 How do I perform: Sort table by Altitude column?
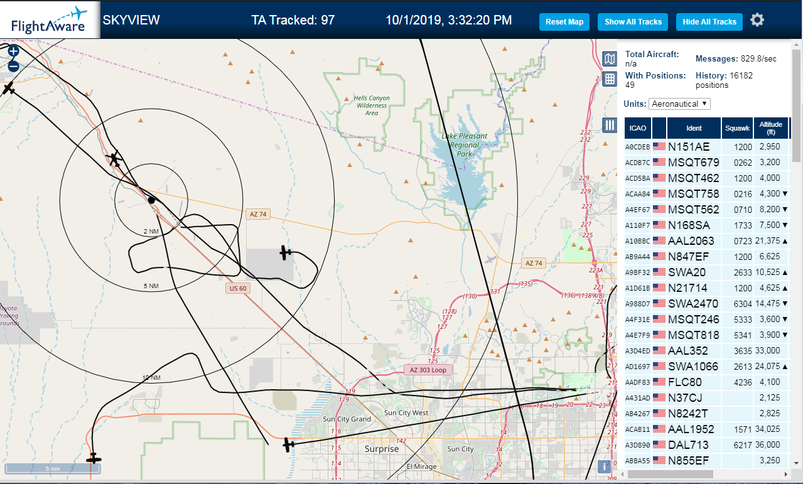pos(770,128)
